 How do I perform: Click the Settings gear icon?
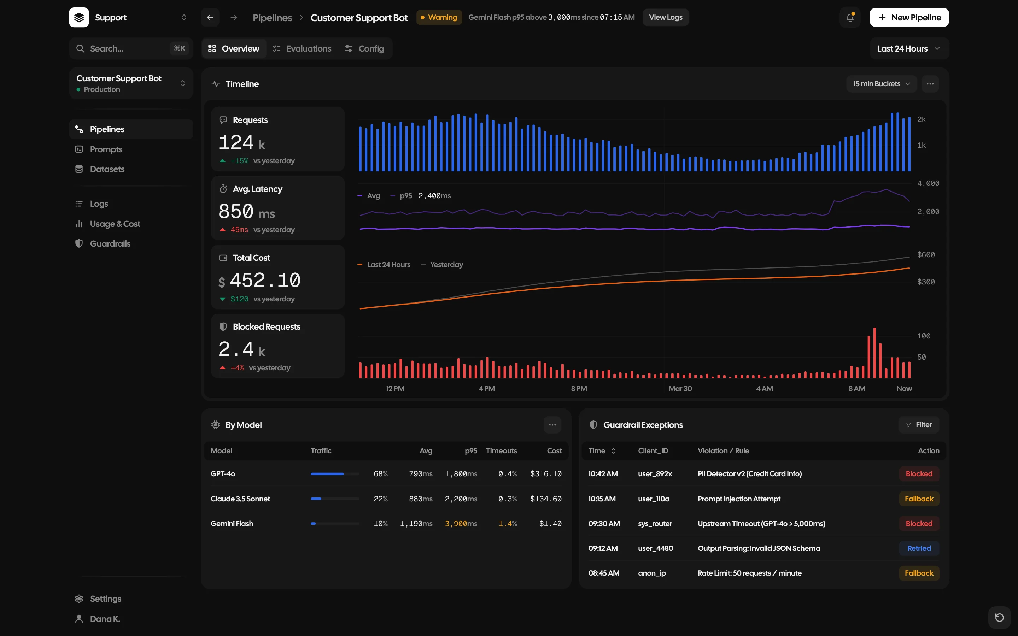click(79, 599)
